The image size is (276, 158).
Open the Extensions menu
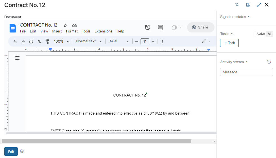tap(104, 31)
